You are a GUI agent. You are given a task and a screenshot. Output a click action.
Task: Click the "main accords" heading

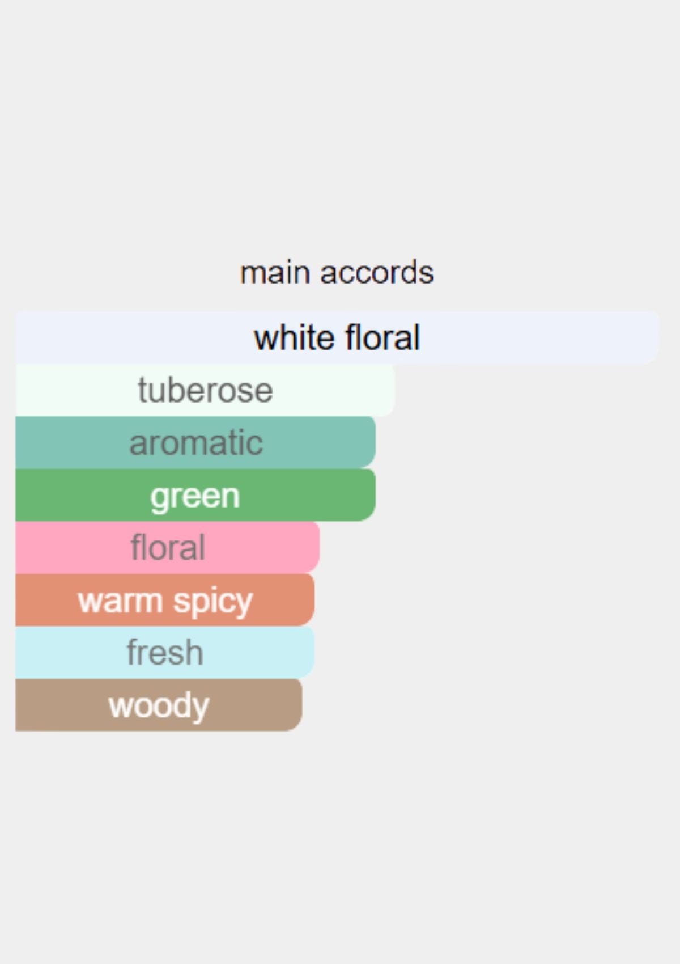(x=337, y=273)
